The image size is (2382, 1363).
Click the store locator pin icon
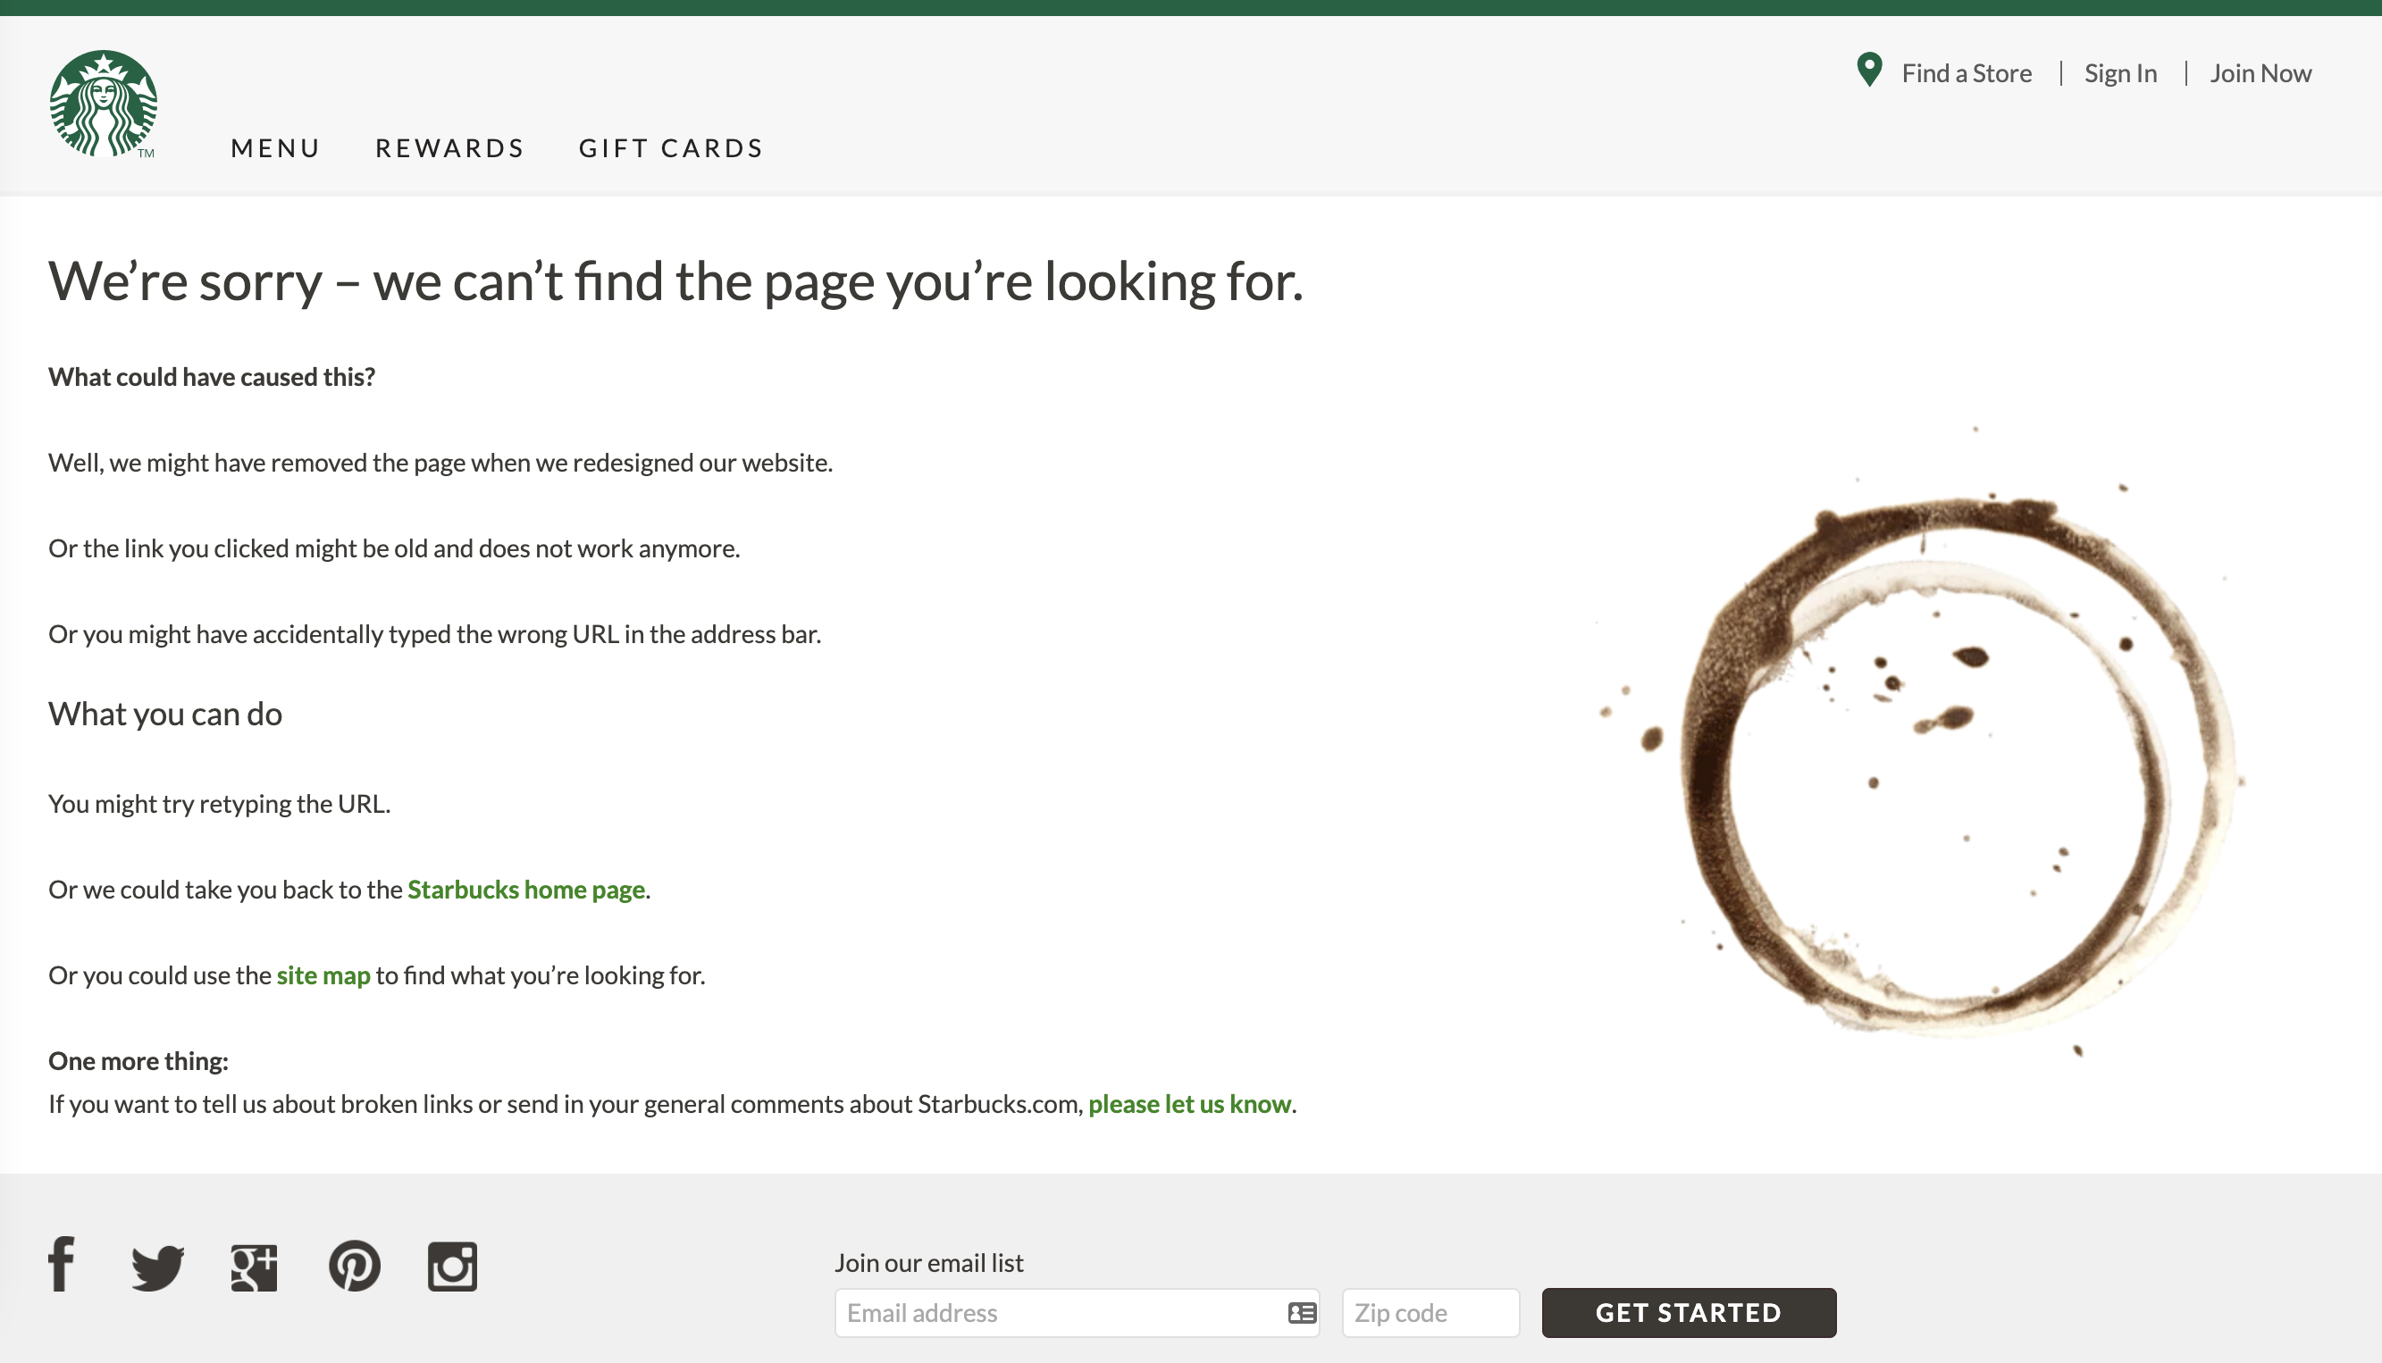(1869, 71)
